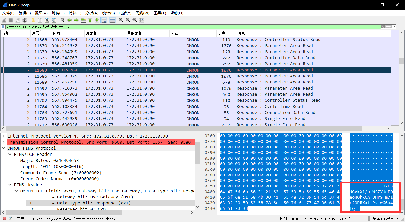Viewport: 405px width, 222px height.
Task: Open the 捕获(C) menu
Action: pyautogui.click(x=75, y=13)
